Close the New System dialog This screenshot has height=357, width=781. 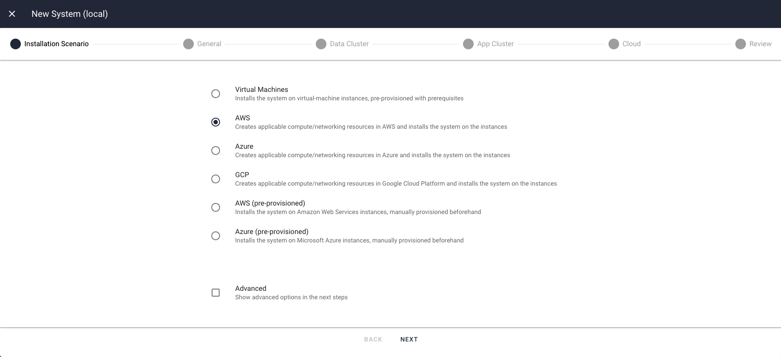click(x=12, y=14)
